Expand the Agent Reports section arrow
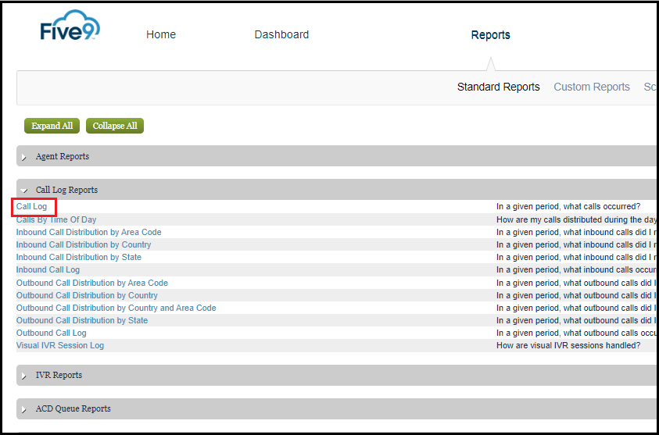 (x=24, y=157)
